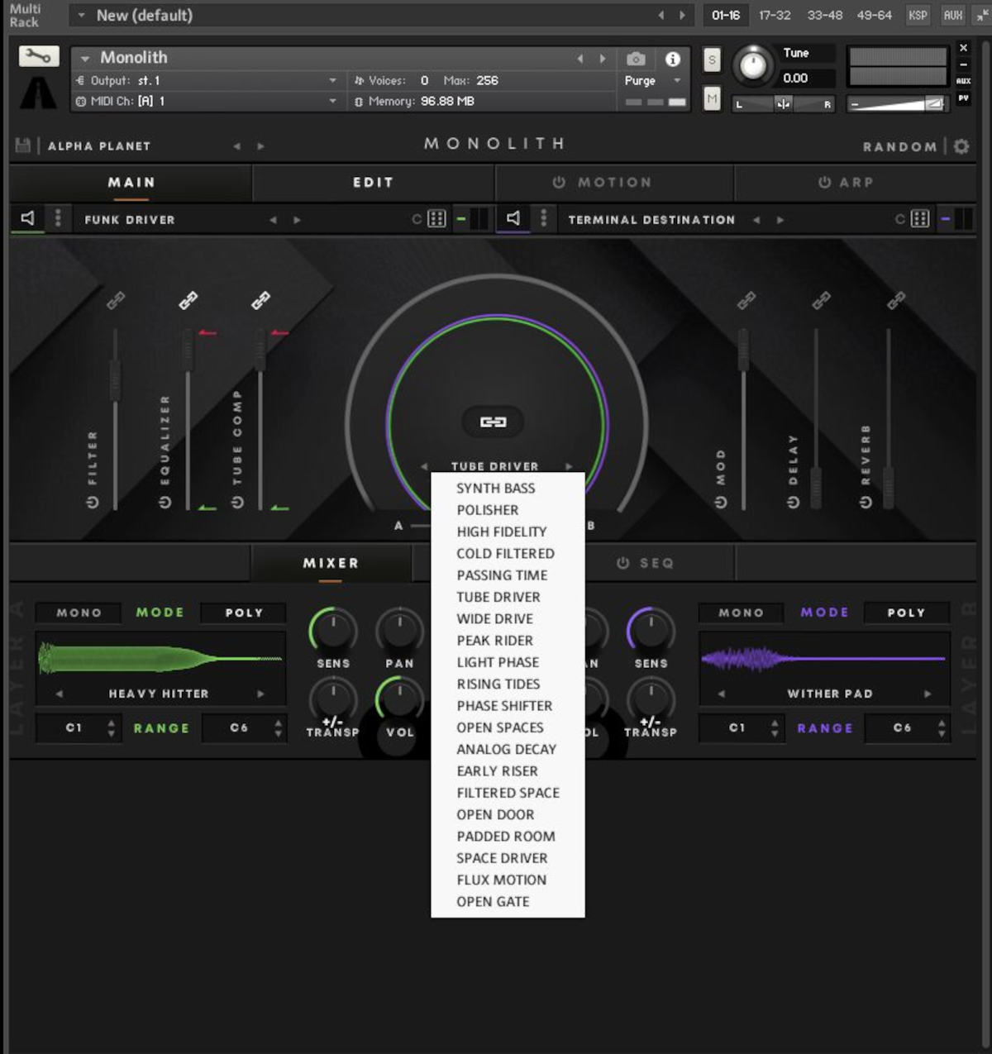This screenshot has height=1054, width=992.
Task: Toggle the link icon above Mod slider
Action: pos(746,301)
